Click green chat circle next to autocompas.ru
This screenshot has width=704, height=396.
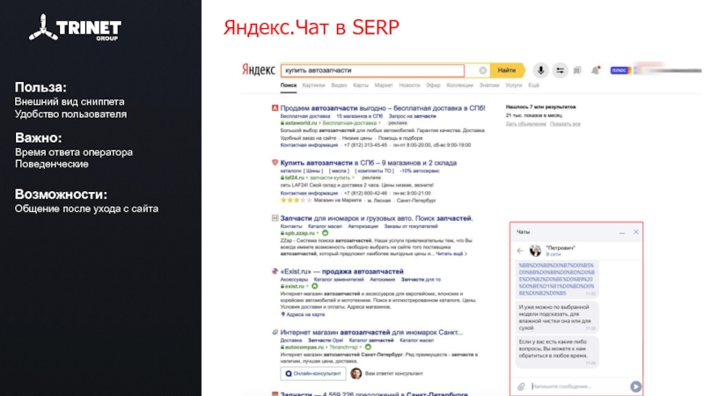tap(368, 347)
